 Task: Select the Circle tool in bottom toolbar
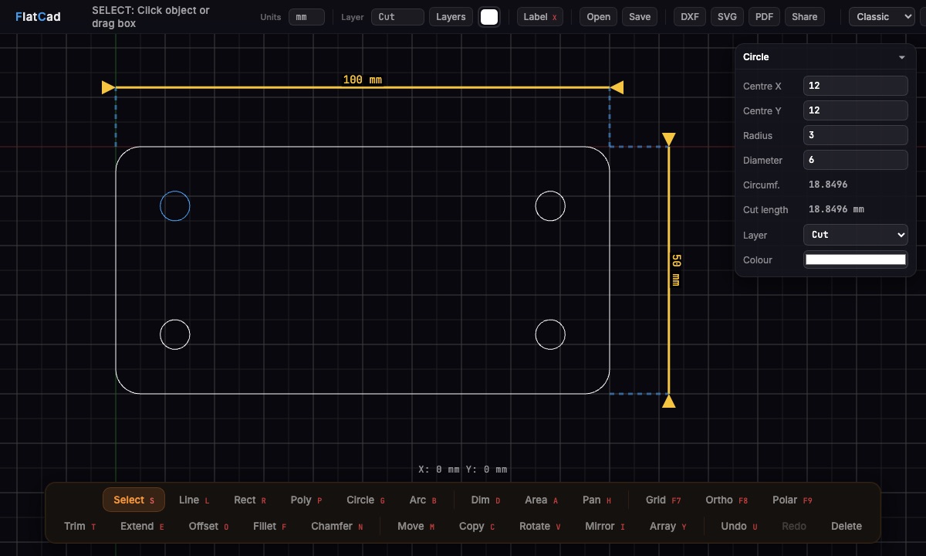pyautogui.click(x=365, y=500)
